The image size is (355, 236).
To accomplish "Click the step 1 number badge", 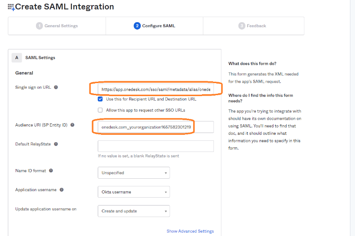I will tap(39, 26).
